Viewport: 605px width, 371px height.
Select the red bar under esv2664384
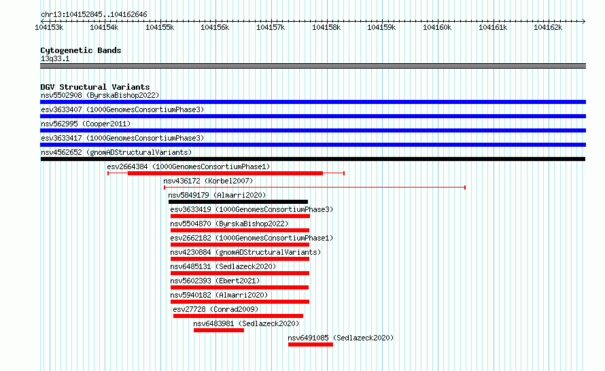[225, 173]
